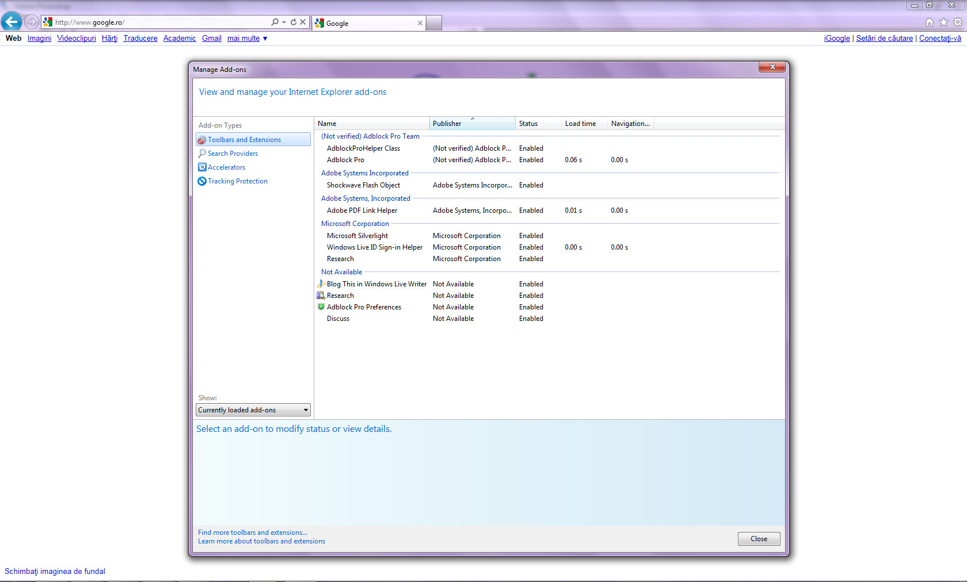The width and height of the screenshot is (967, 582).
Task: Click 'Schimbați imaginea de fundal' link
Action: (x=55, y=572)
